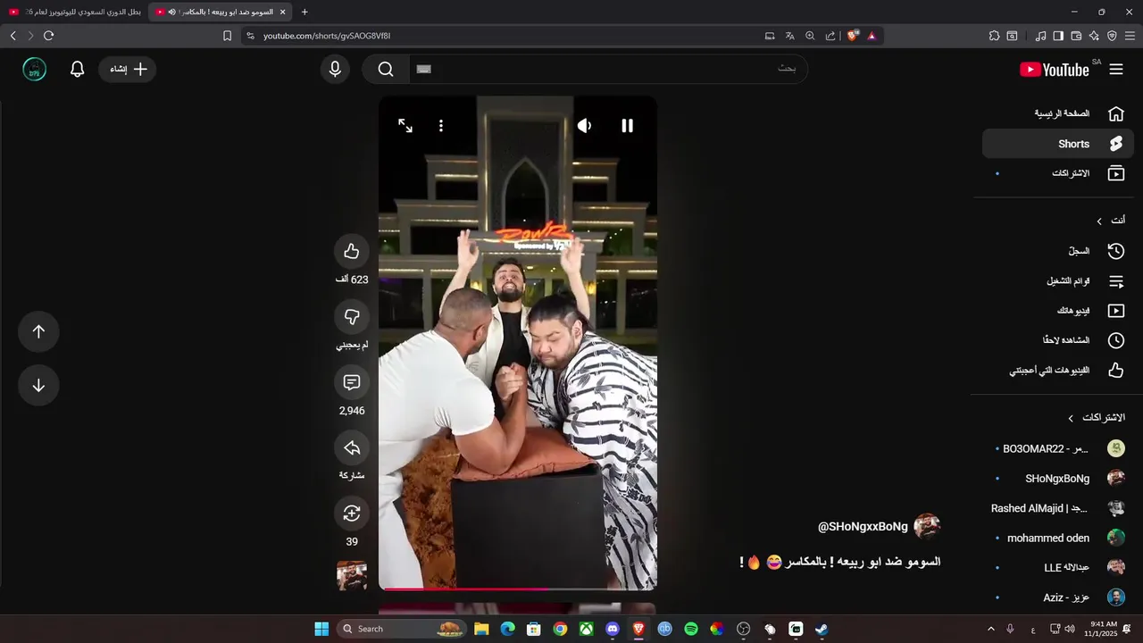Reload the page
1143x643 pixels.
[48, 36]
